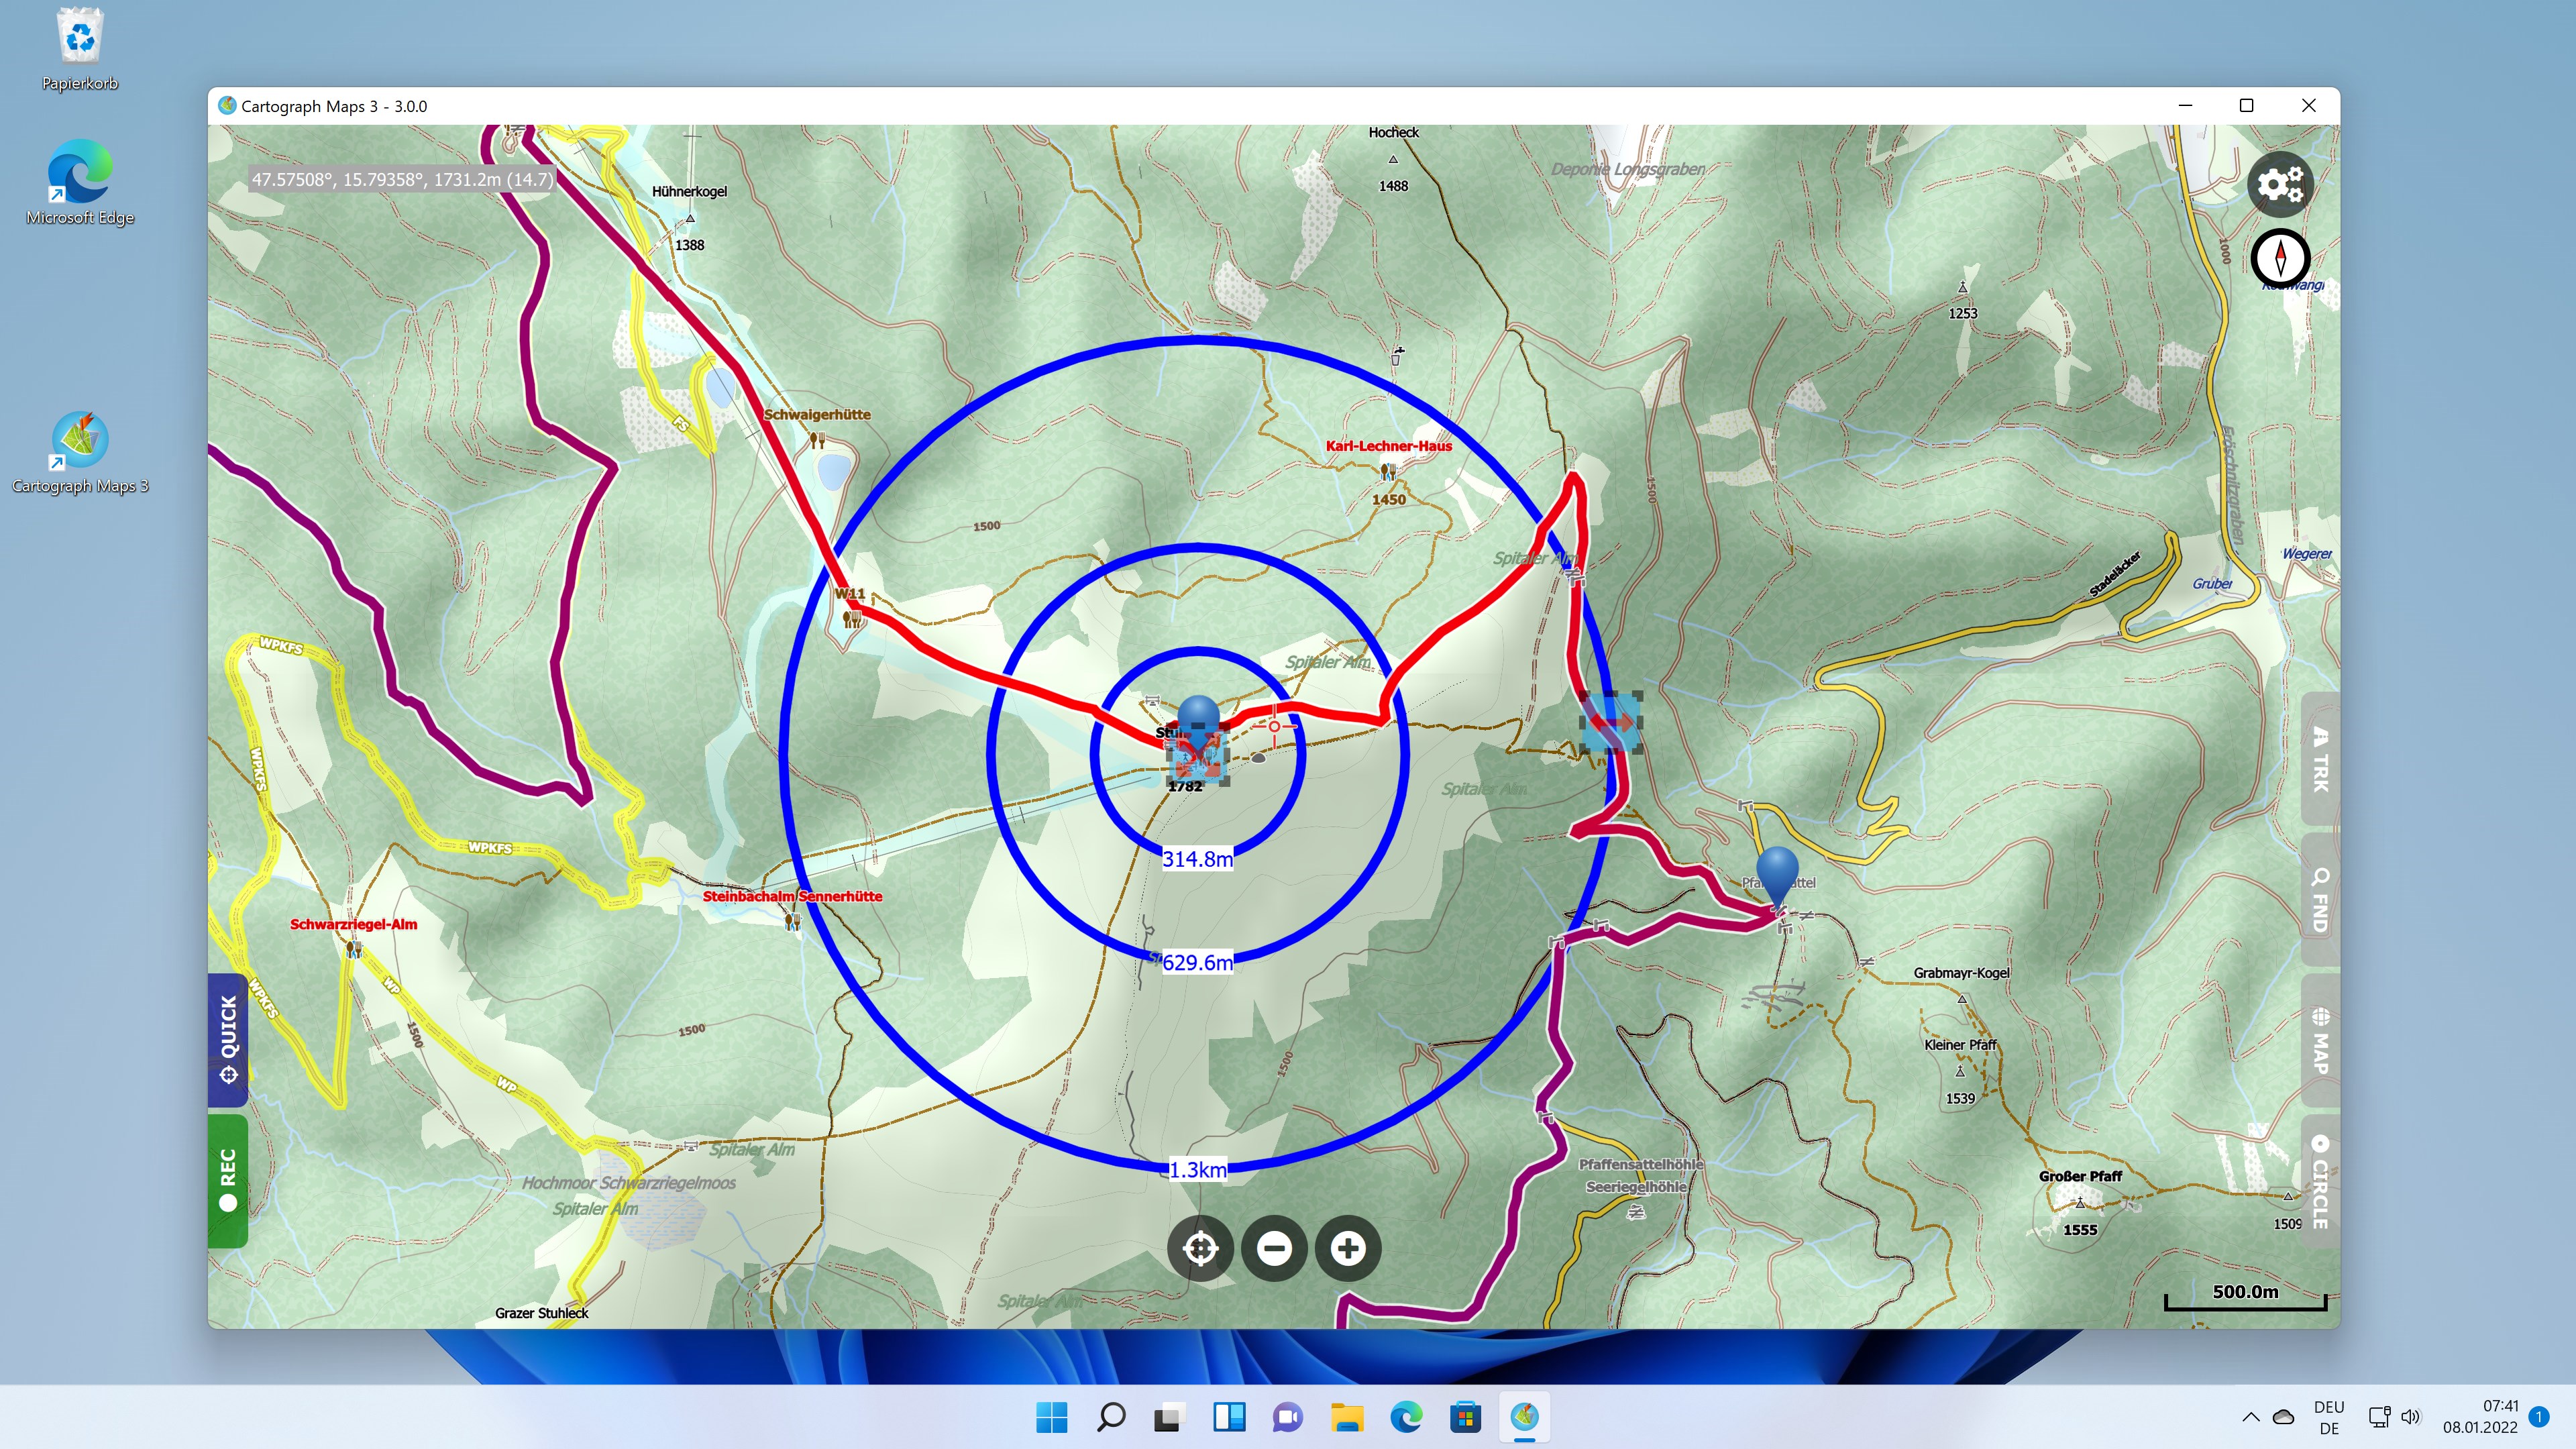This screenshot has height=1449, width=2576.
Task: Click the coordinates readout label
Action: coord(401,179)
